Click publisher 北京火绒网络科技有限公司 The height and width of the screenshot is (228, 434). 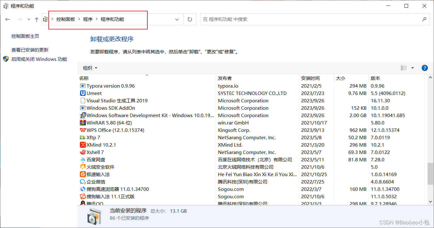[246, 167]
